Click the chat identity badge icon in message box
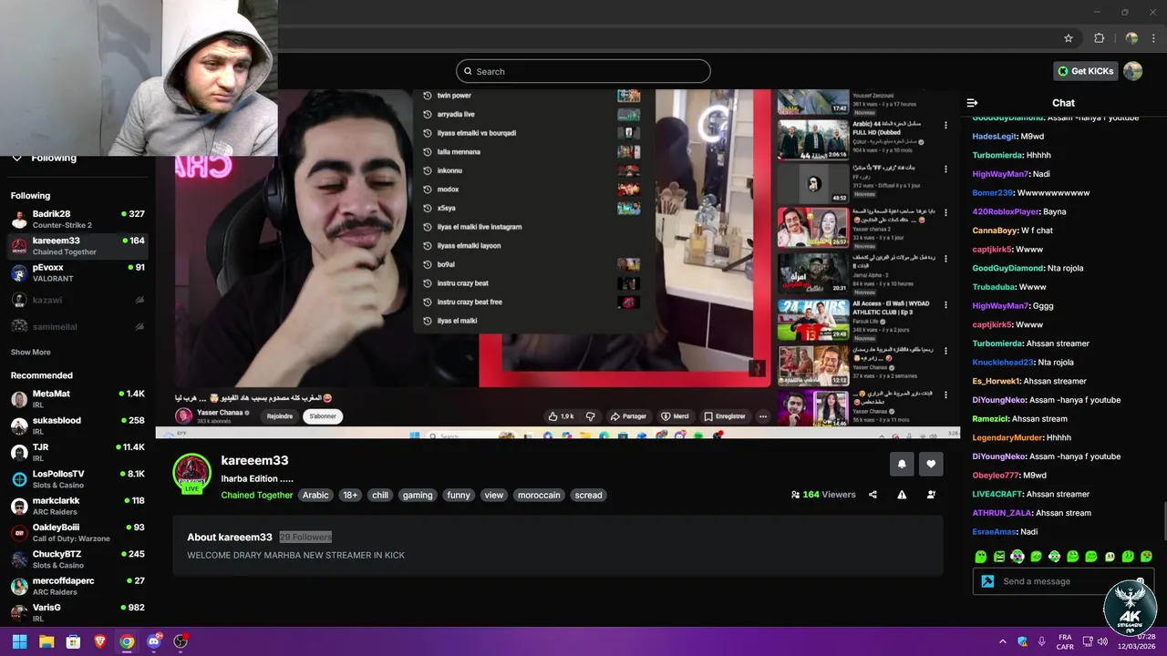This screenshot has width=1167, height=656. pyautogui.click(x=987, y=581)
